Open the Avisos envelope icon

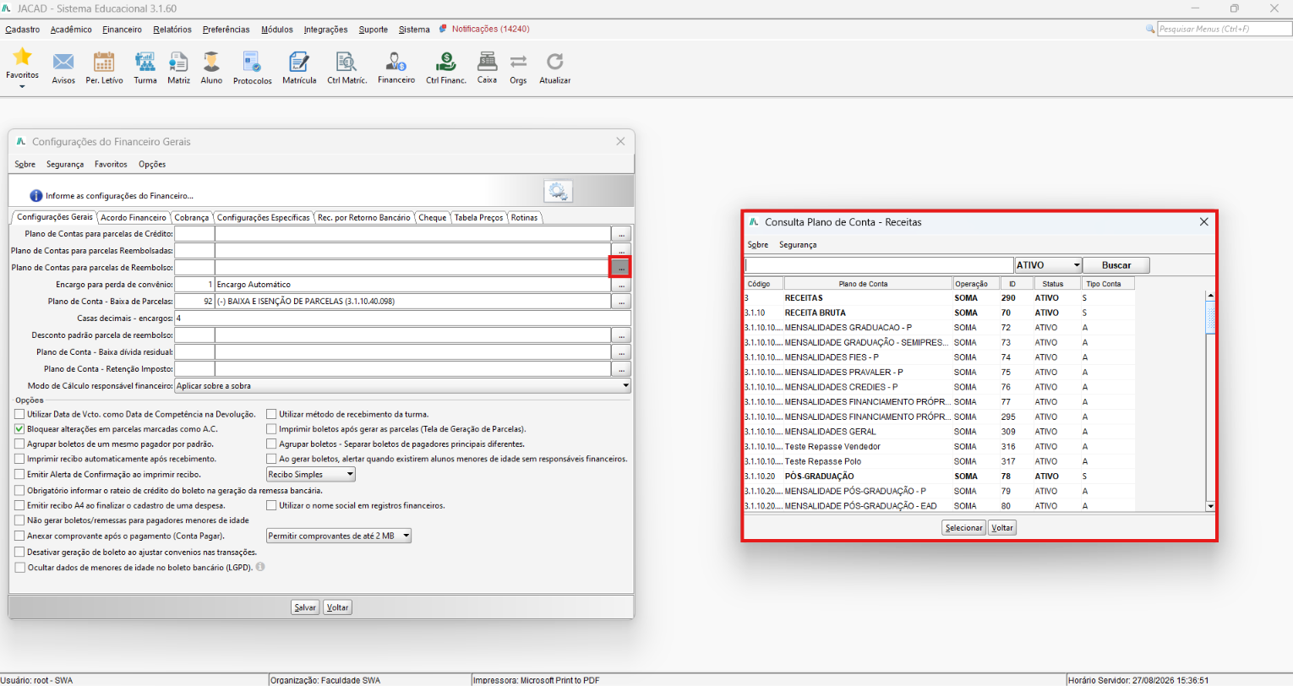pyautogui.click(x=63, y=62)
